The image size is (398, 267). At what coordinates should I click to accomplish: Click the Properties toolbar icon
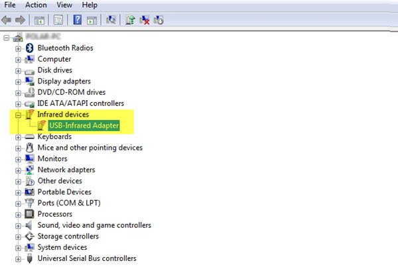(58, 20)
